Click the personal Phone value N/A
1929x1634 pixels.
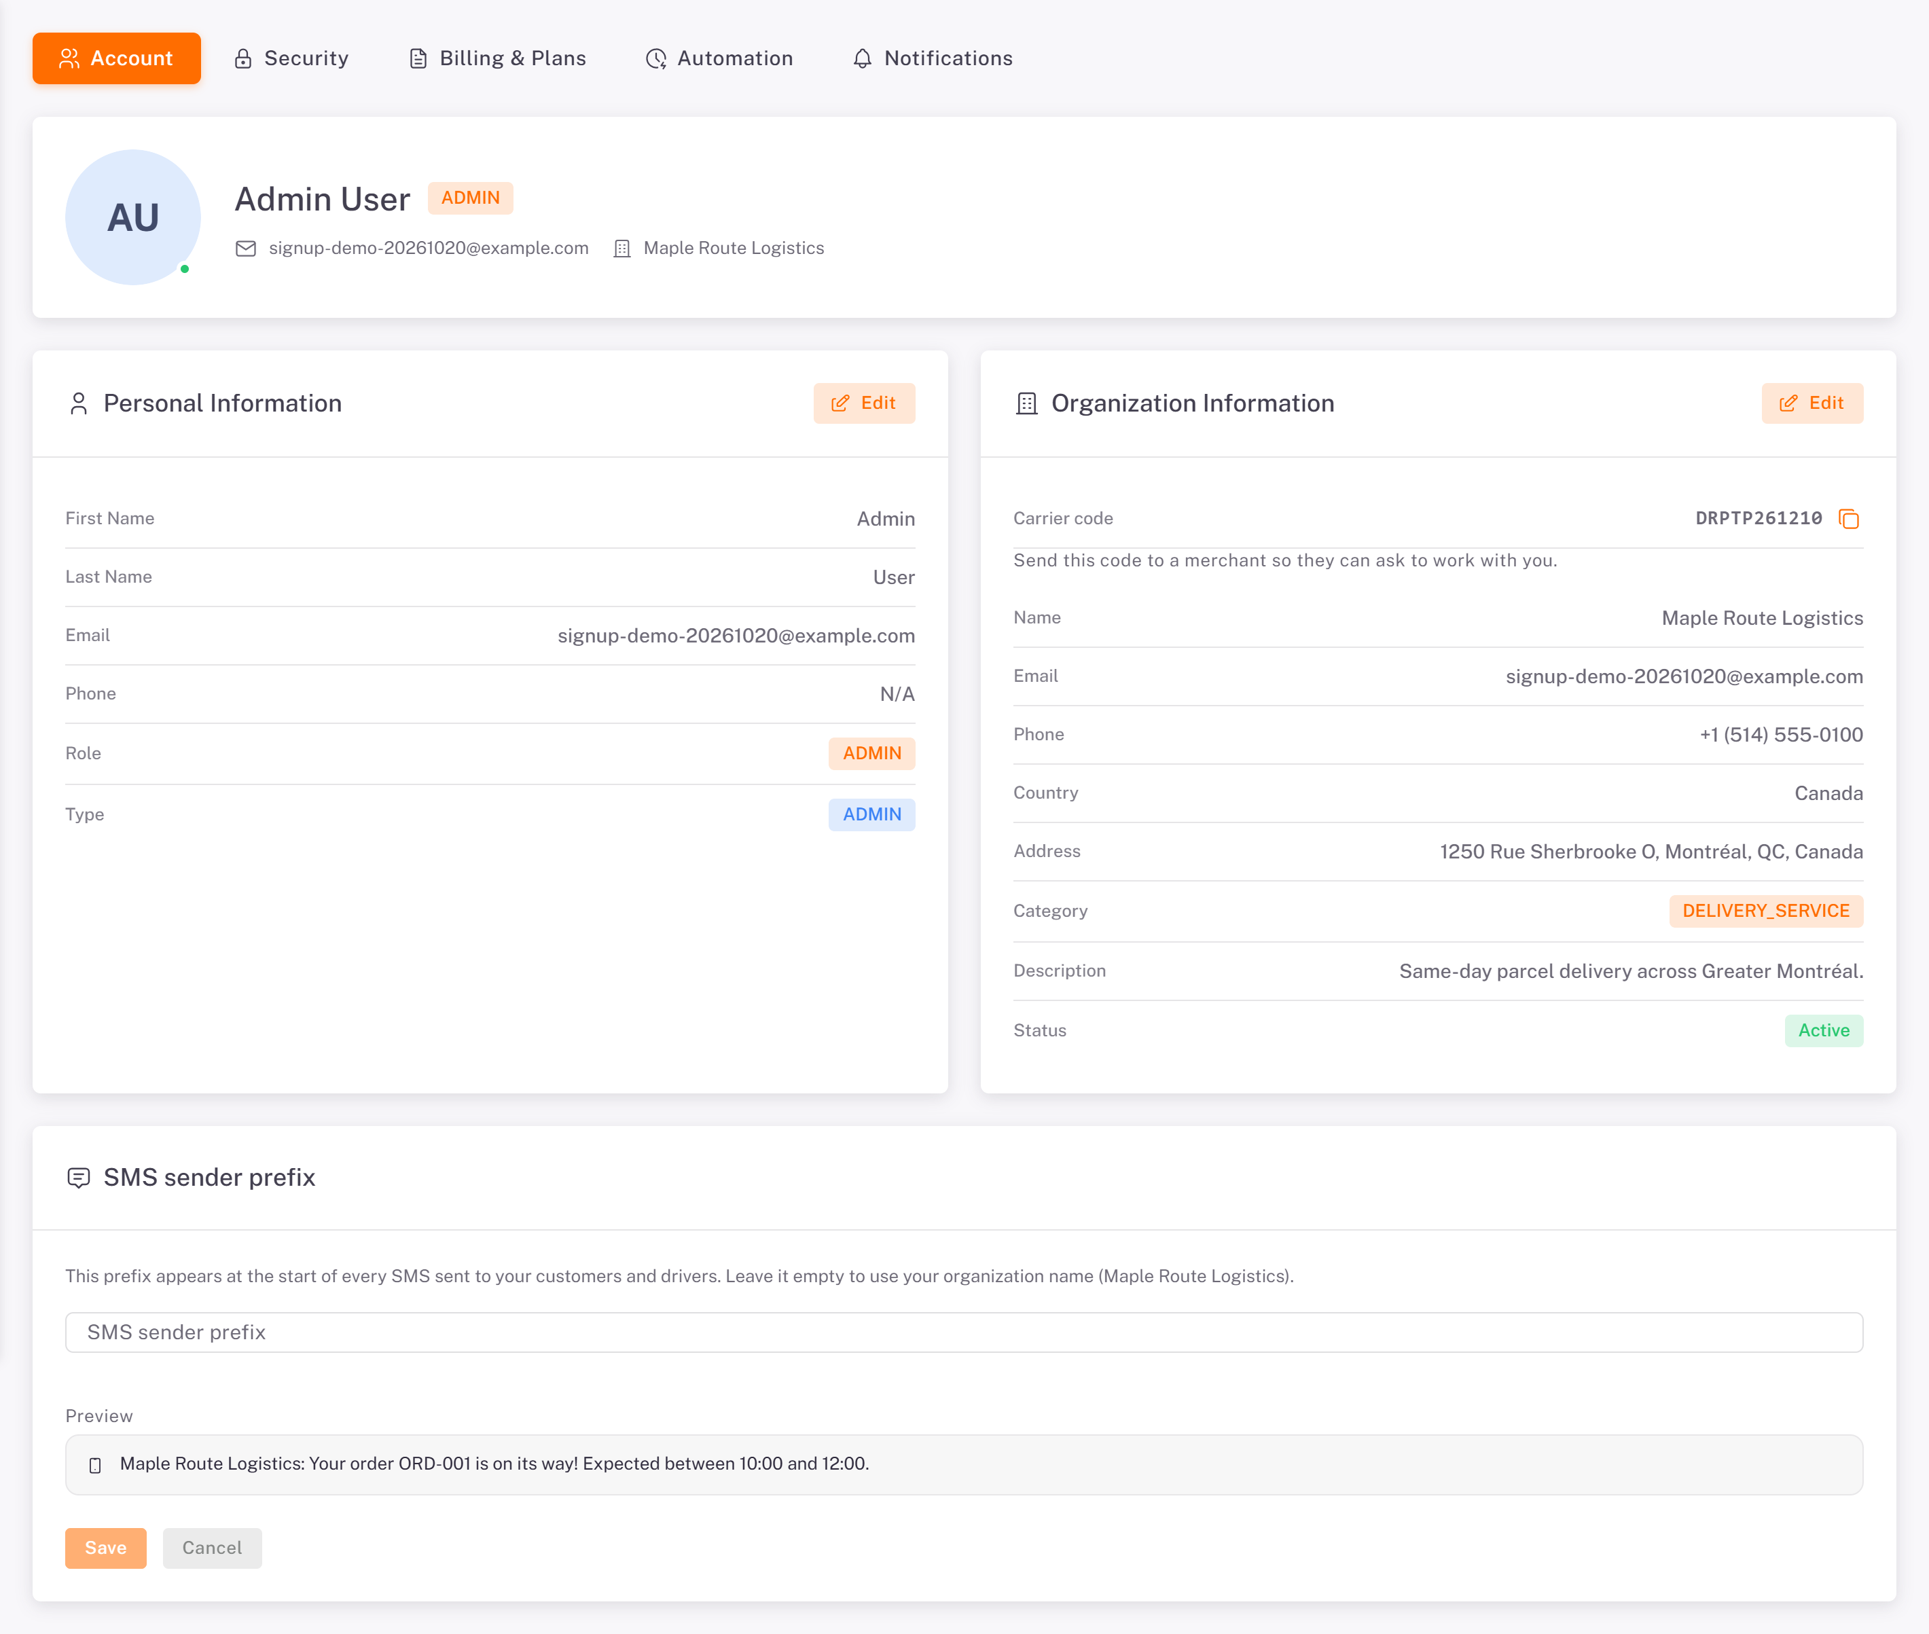[897, 695]
